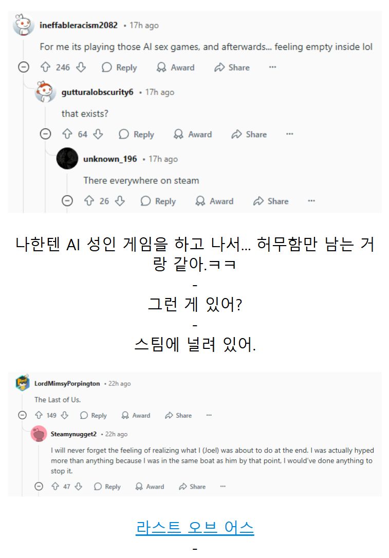Viewport: 389px width, 558px height.
Task: Open the Steamynugget2 username profile
Action: pos(73,434)
